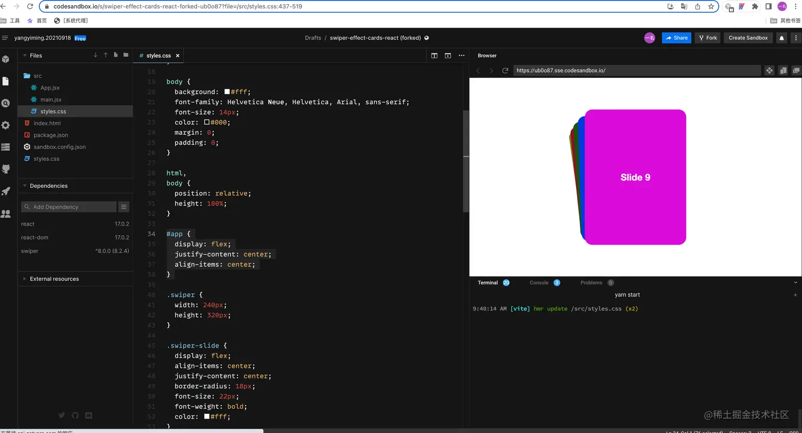Screen dimensions: 802x433
Task: Click the Share button
Action: click(676, 38)
